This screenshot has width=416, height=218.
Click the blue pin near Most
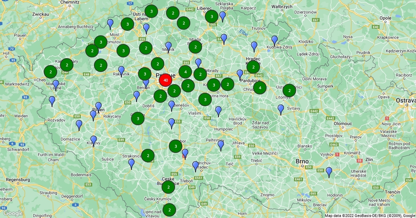tap(110, 24)
